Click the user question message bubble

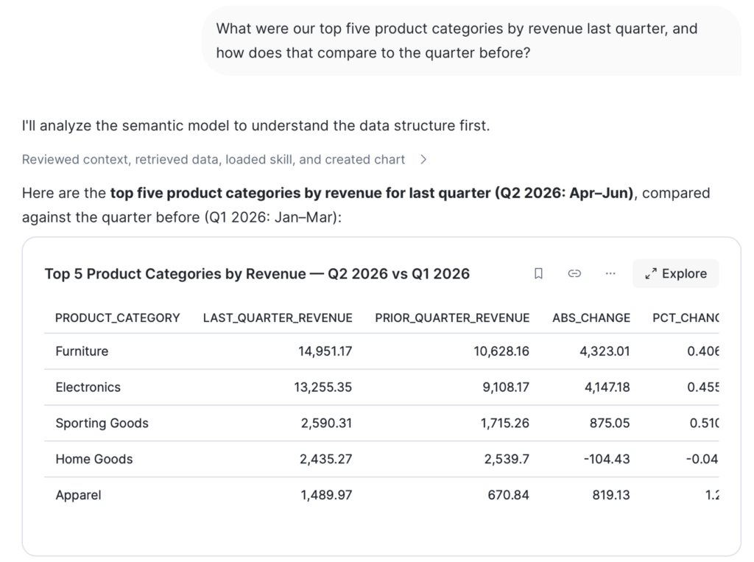point(471,41)
